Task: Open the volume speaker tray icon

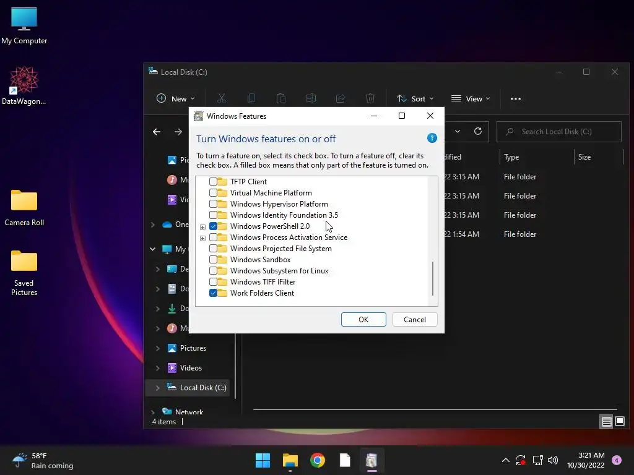Action: (553, 460)
